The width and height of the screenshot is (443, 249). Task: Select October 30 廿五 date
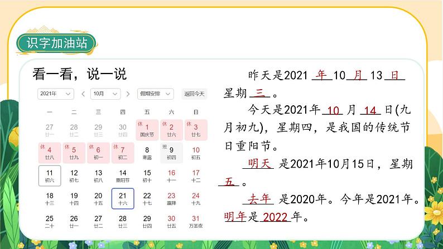(171, 221)
